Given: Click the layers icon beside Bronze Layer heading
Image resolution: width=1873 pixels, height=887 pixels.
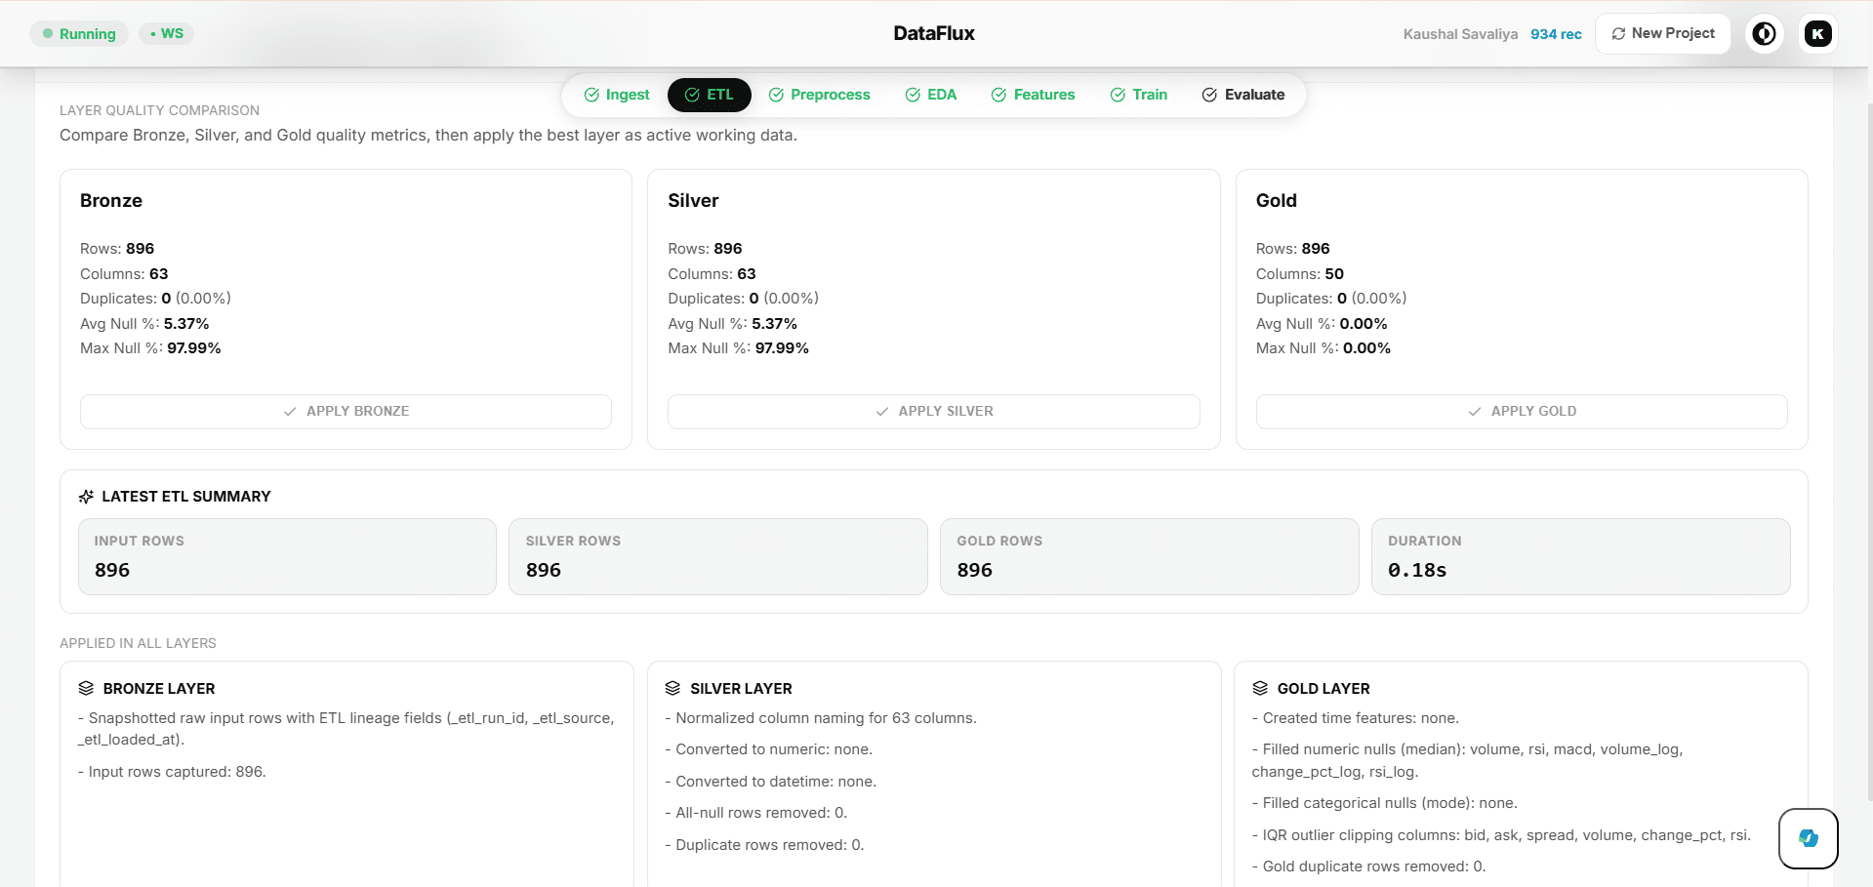Looking at the screenshot, I should pos(85,688).
